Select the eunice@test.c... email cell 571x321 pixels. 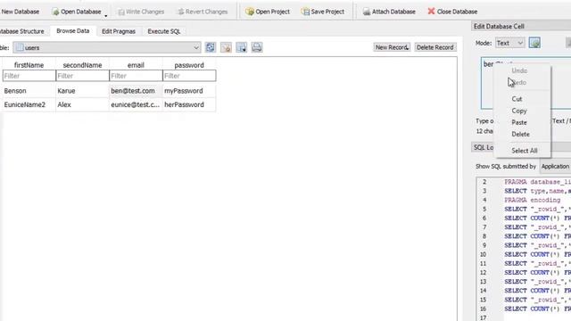click(x=136, y=105)
